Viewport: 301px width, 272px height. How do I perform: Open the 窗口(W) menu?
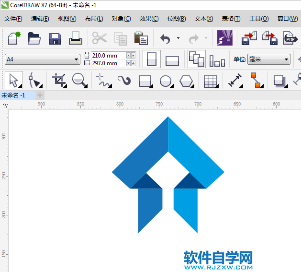(x=288, y=19)
